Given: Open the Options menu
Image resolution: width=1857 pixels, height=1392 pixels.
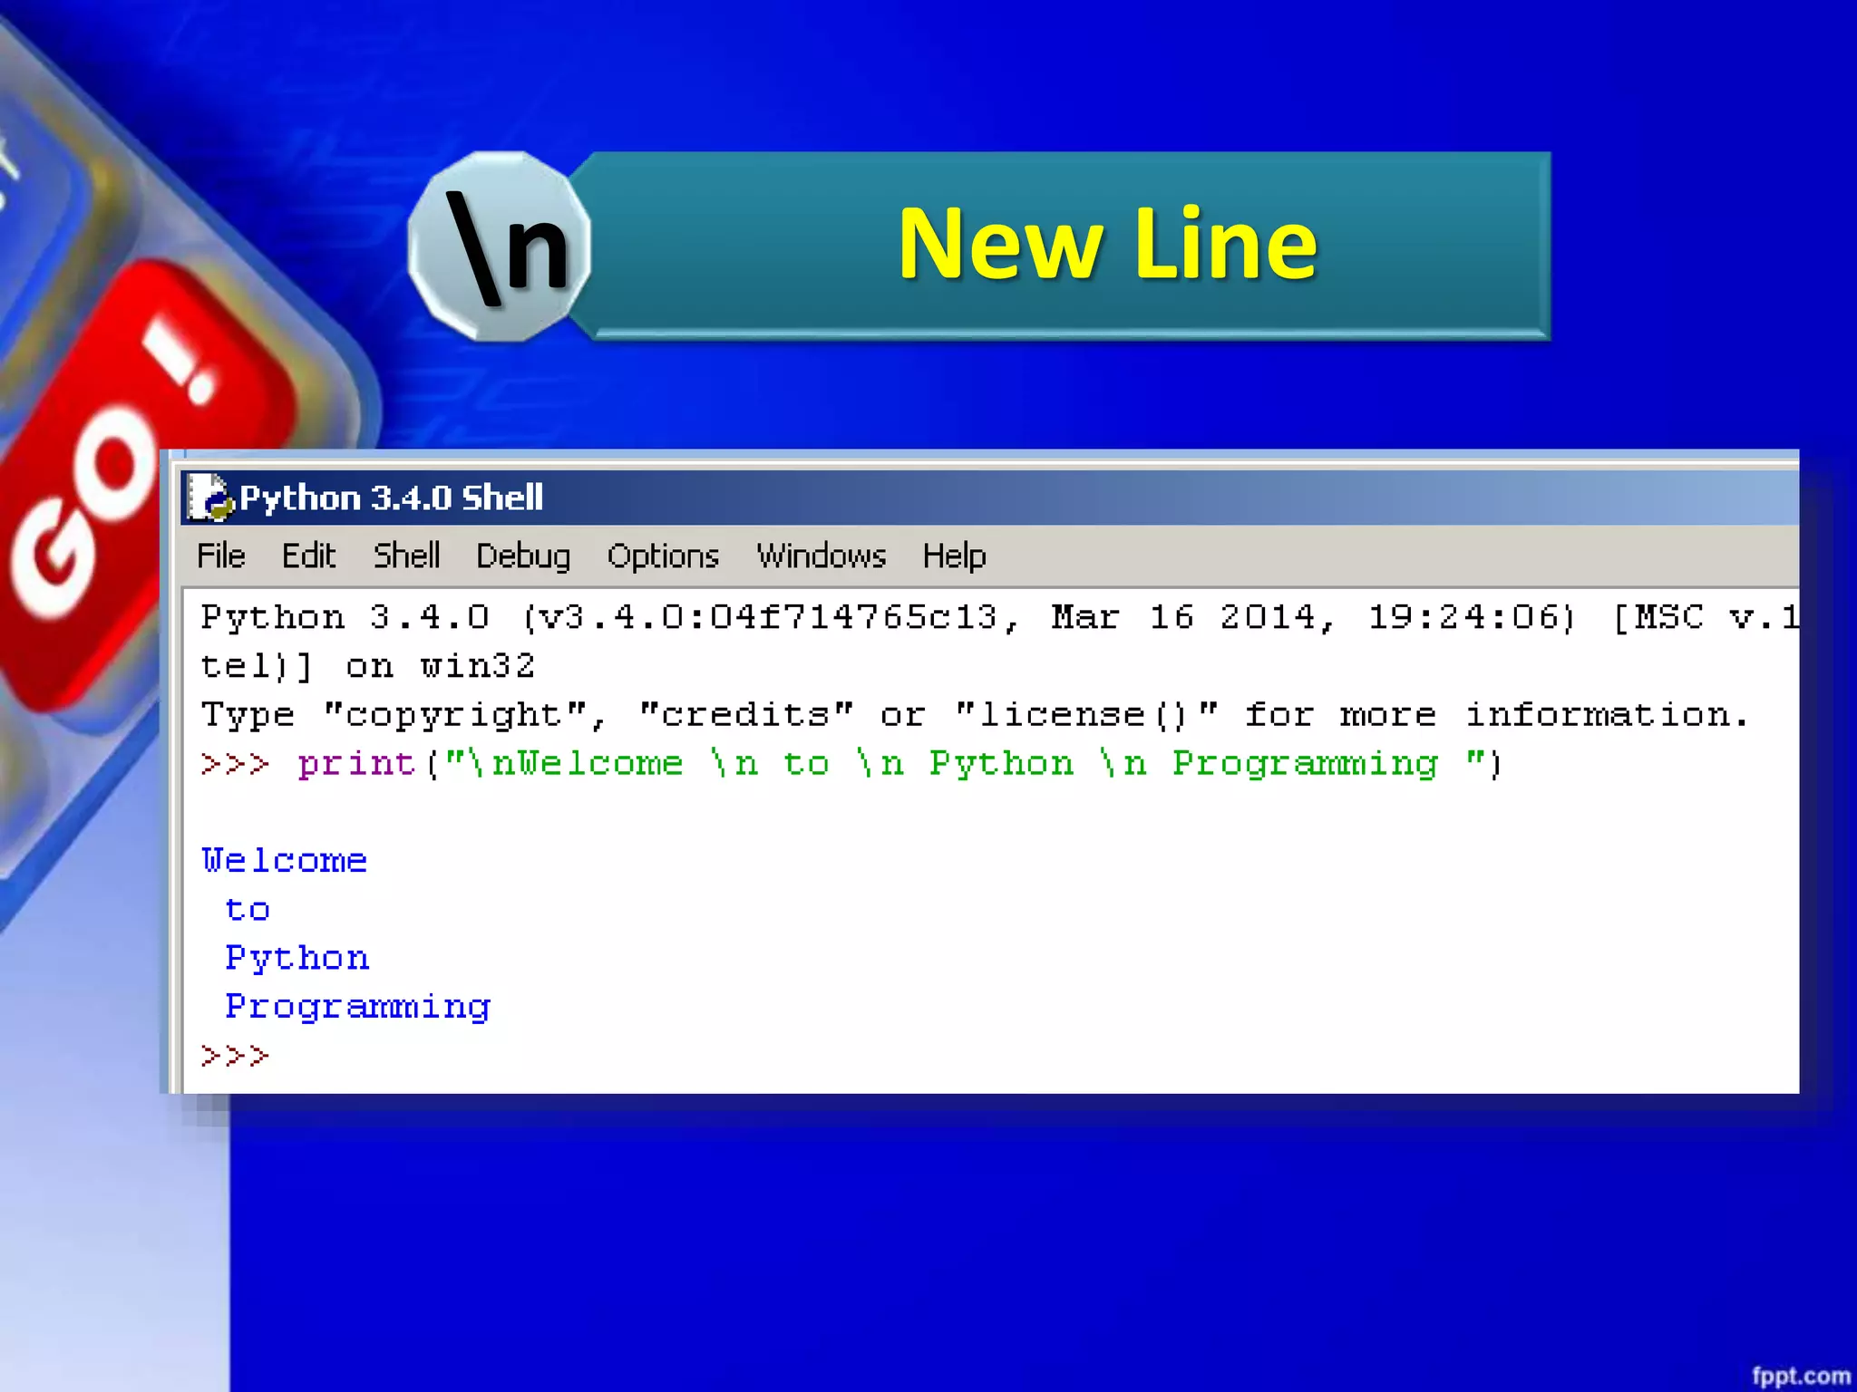Looking at the screenshot, I should point(663,556).
